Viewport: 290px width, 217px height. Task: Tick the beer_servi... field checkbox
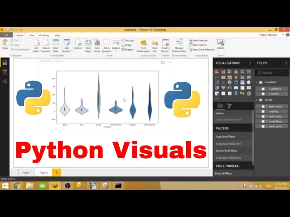[x=263, y=107]
